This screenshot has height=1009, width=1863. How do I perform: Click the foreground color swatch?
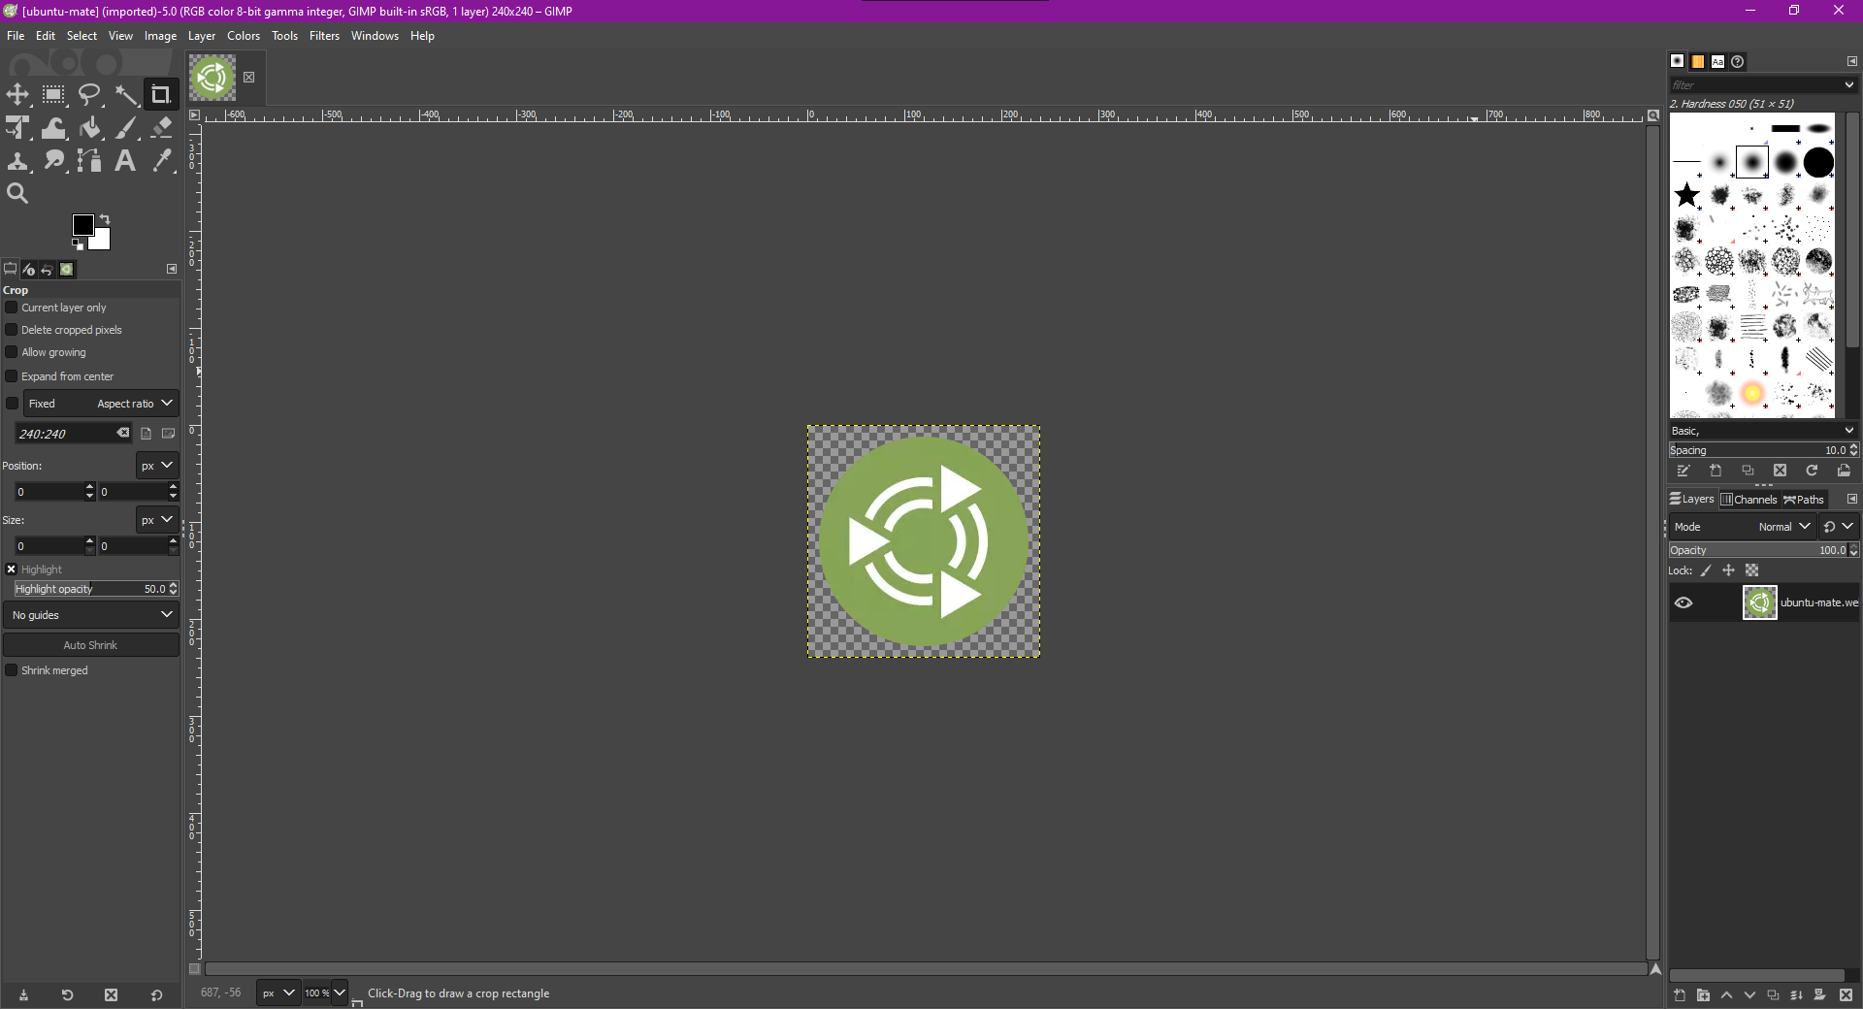[x=83, y=224]
